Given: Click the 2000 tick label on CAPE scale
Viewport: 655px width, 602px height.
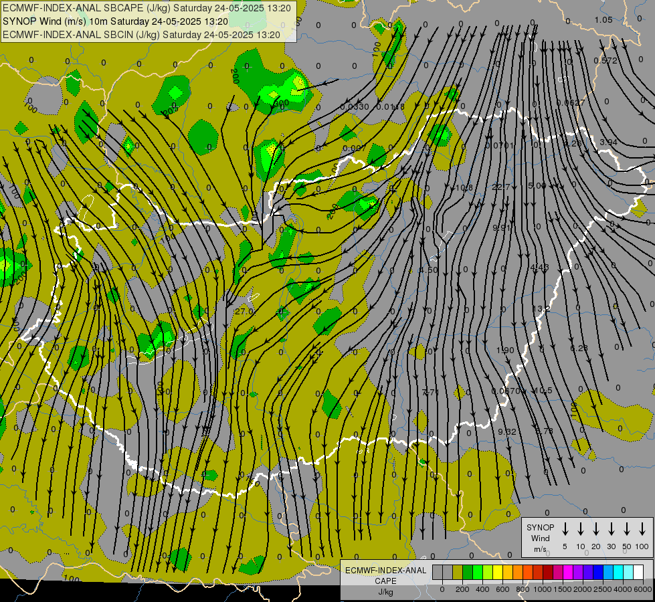Looking at the screenshot, I should pyautogui.click(x=583, y=589).
